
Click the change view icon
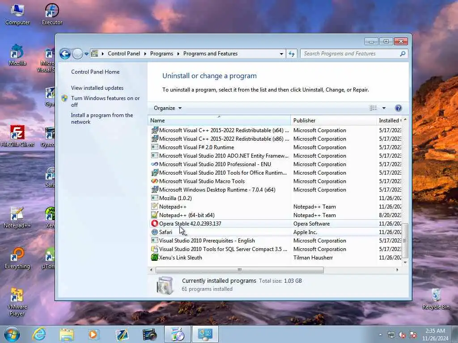click(373, 108)
